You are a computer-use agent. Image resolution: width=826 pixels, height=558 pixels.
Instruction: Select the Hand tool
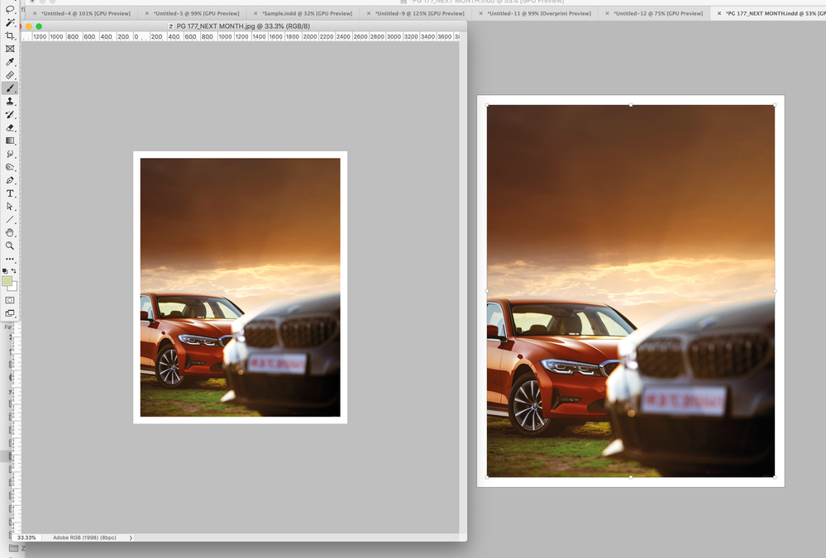coord(11,231)
